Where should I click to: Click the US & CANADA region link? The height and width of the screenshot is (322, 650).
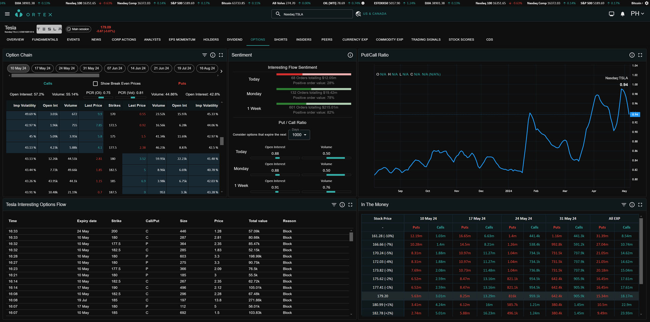375,14
